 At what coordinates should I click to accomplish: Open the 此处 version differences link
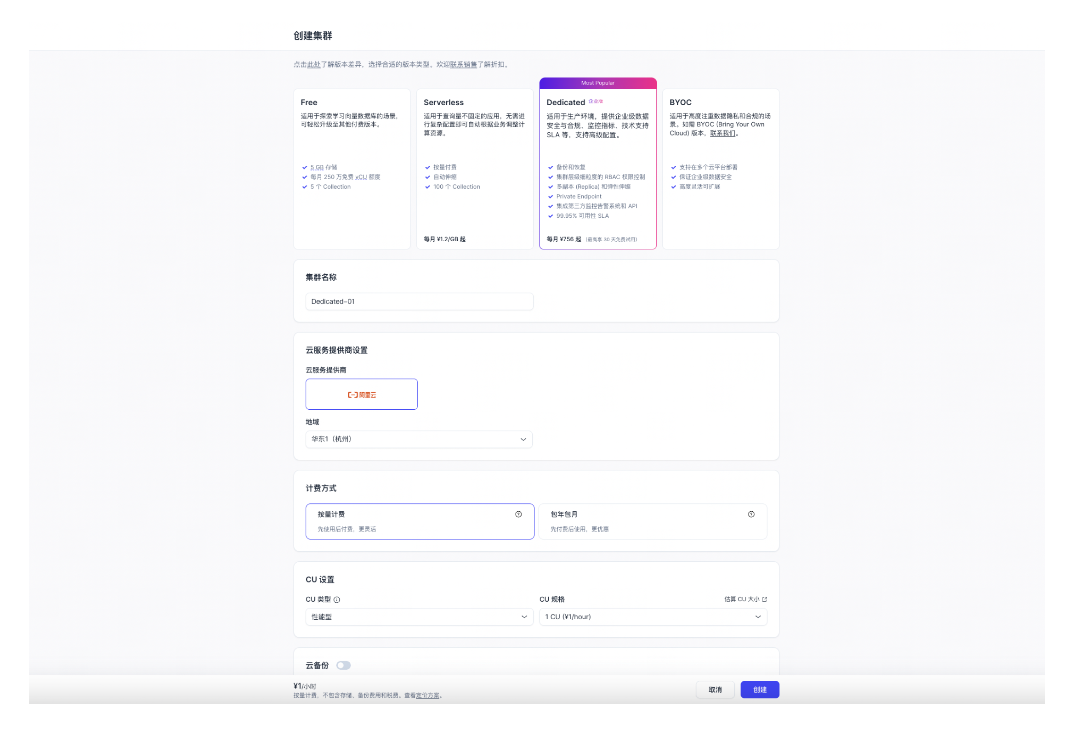[x=314, y=65]
